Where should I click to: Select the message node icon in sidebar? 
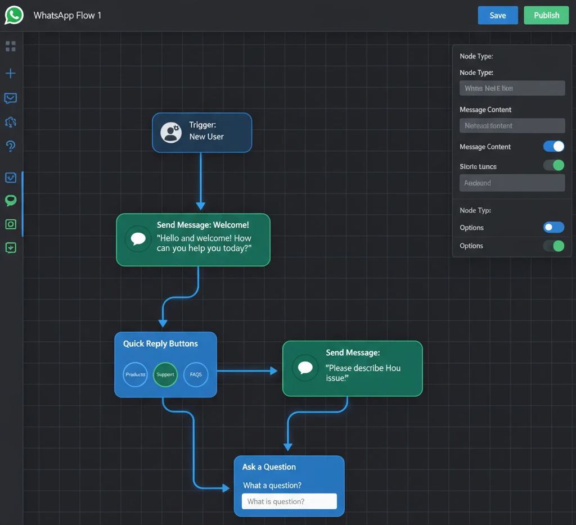coord(10,98)
